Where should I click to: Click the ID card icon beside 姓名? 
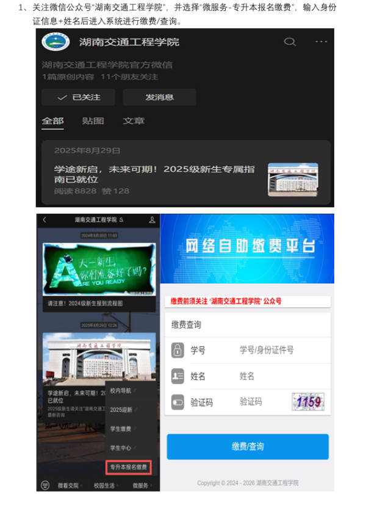coord(178,376)
